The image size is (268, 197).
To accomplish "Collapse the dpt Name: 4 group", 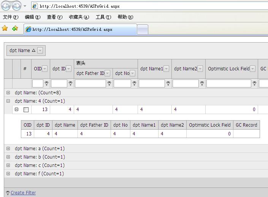I will coord(8,101).
